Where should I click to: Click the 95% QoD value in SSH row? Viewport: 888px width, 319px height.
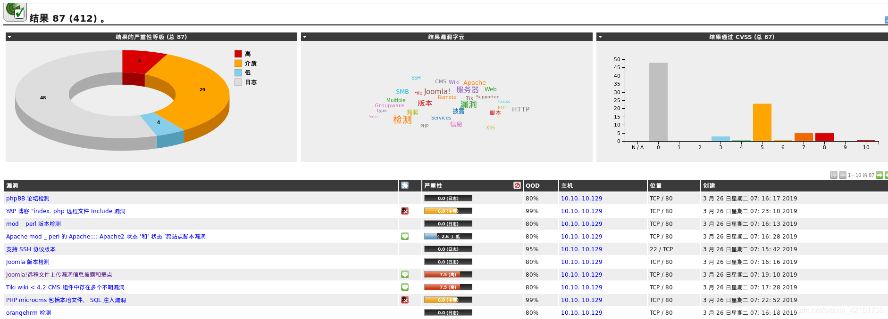(x=532, y=249)
